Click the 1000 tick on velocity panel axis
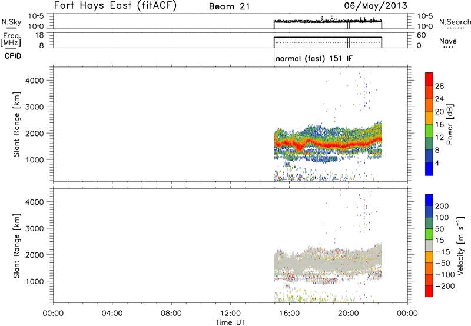Viewport: 471px width, 326px height. 35,281
